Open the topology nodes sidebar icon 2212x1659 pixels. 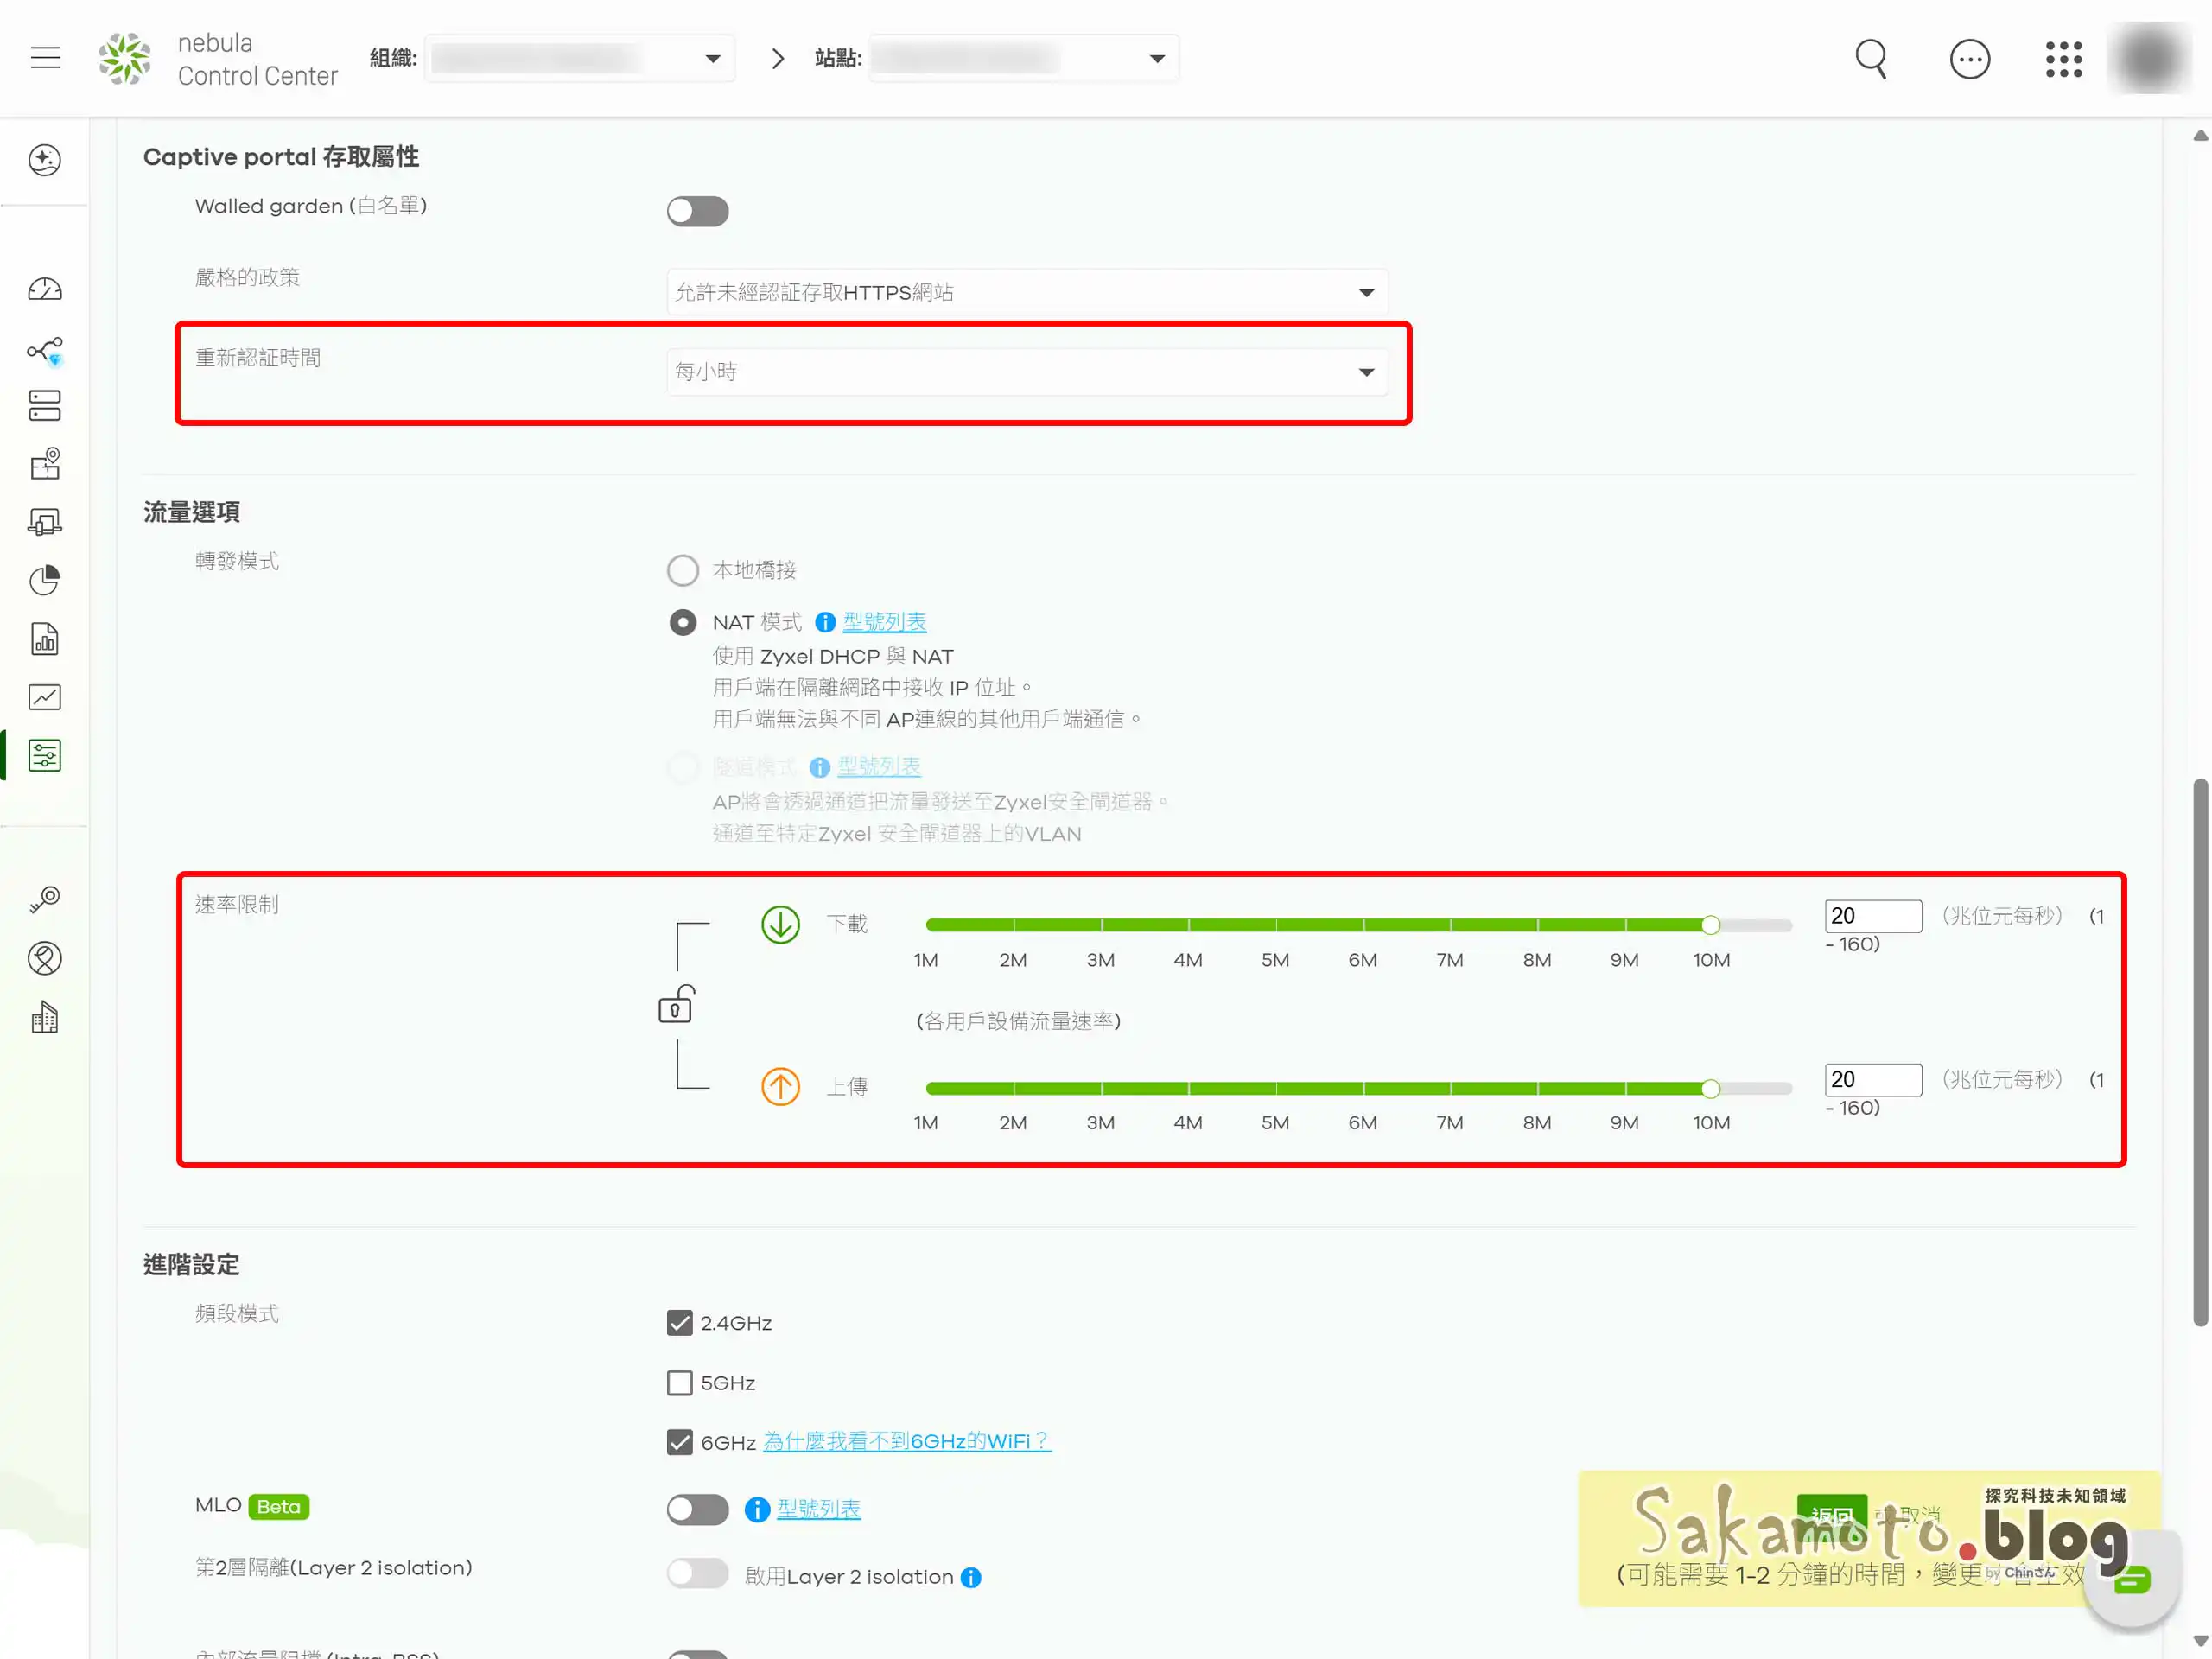click(45, 350)
